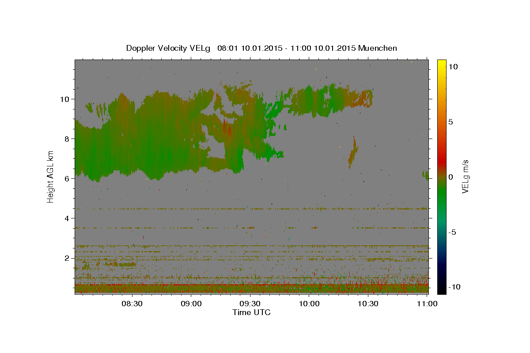Screen dimensions: 530x353
Task: Pick the red section of the colorbar
Action: click(x=441, y=162)
